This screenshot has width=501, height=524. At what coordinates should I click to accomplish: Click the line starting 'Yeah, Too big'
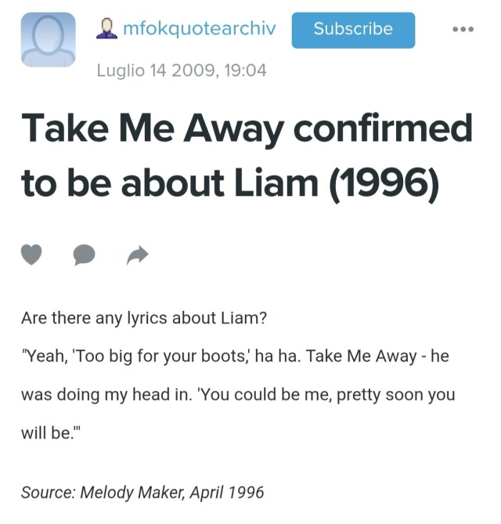pos(235,356)
